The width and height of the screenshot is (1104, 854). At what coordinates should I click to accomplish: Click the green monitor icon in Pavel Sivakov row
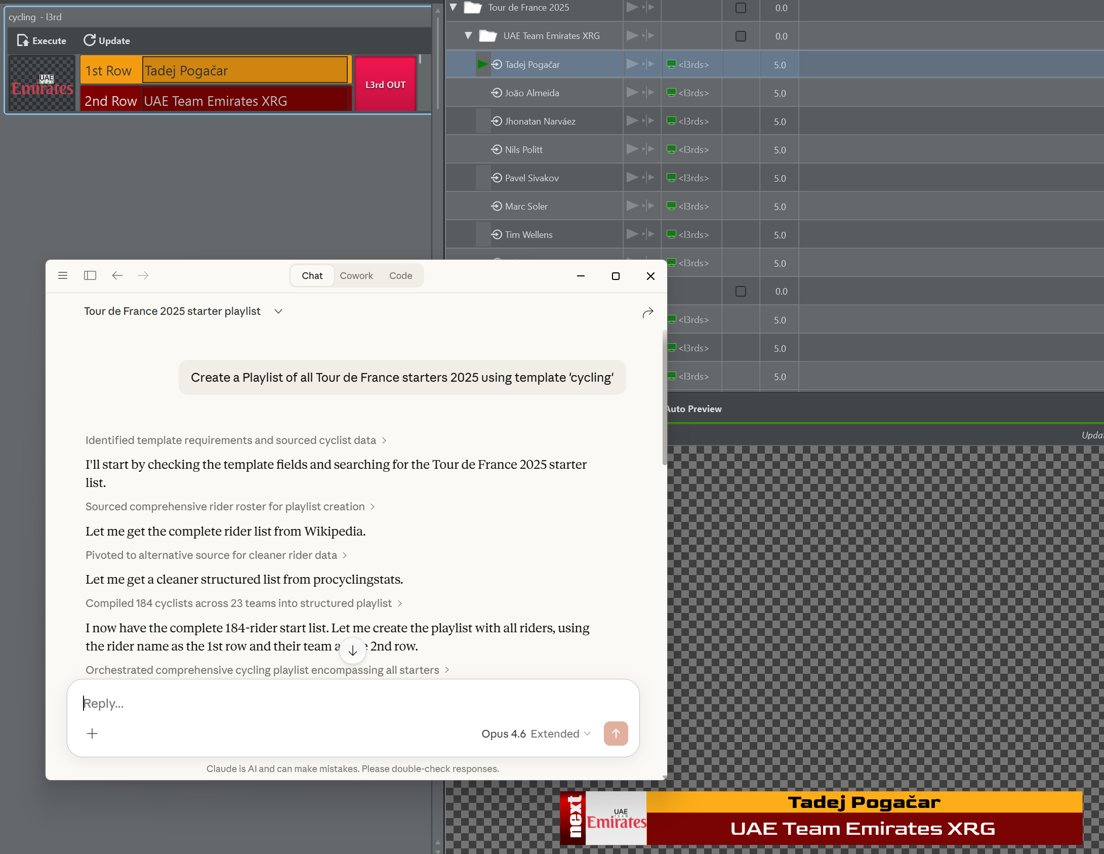pyautogui.click(x=671, y=178)
